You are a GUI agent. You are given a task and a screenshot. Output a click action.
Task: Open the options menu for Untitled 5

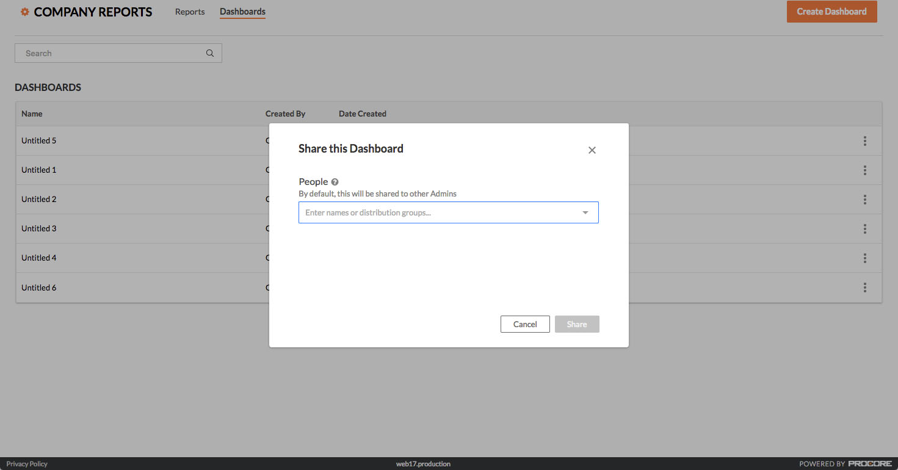pos(865,140)
